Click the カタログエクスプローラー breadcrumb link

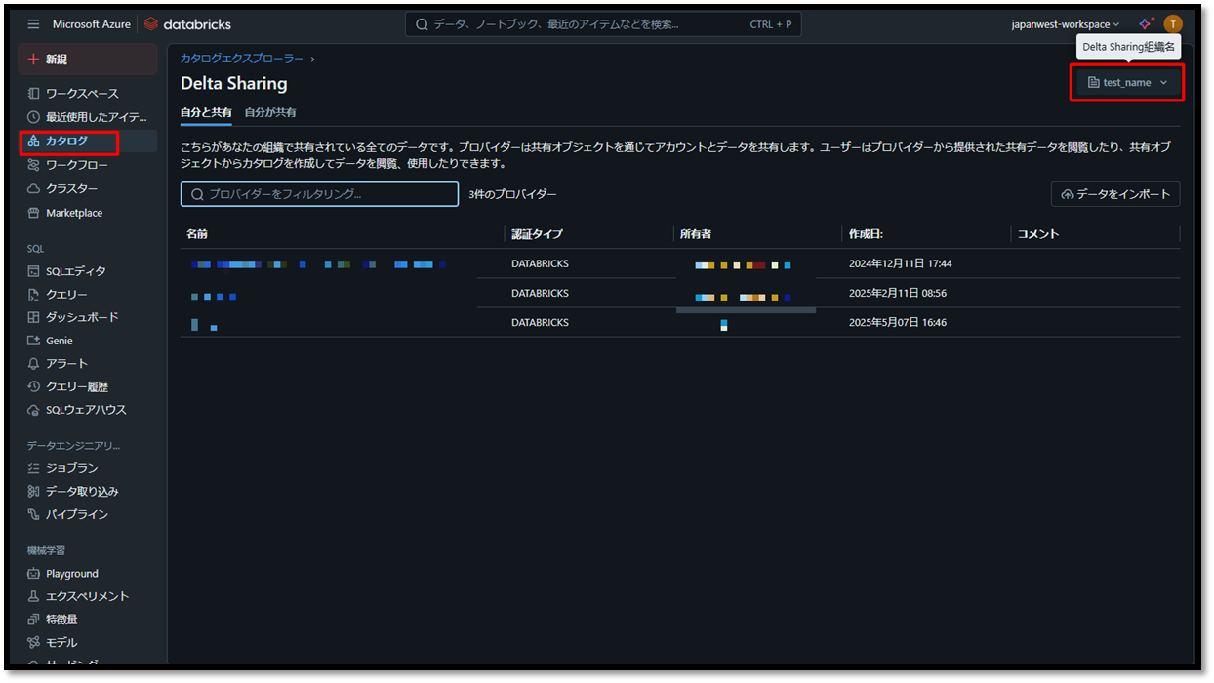241,59
